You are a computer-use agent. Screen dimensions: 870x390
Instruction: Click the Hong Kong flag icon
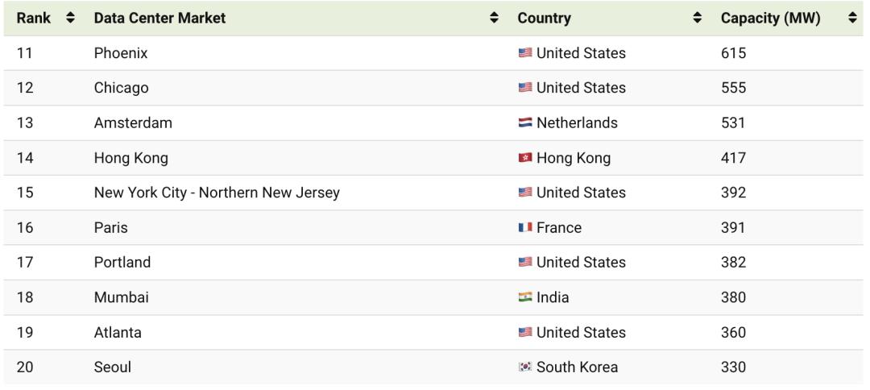[525, 159]
